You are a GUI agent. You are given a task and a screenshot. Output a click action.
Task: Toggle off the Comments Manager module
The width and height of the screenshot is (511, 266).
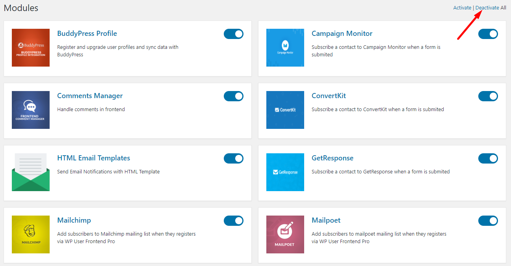[x=234, y=96]
